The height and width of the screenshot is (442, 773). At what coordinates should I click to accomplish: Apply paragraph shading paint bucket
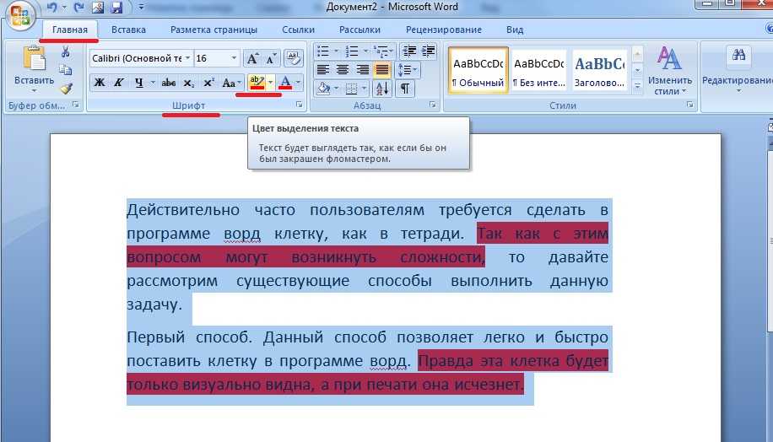[323, 89]
